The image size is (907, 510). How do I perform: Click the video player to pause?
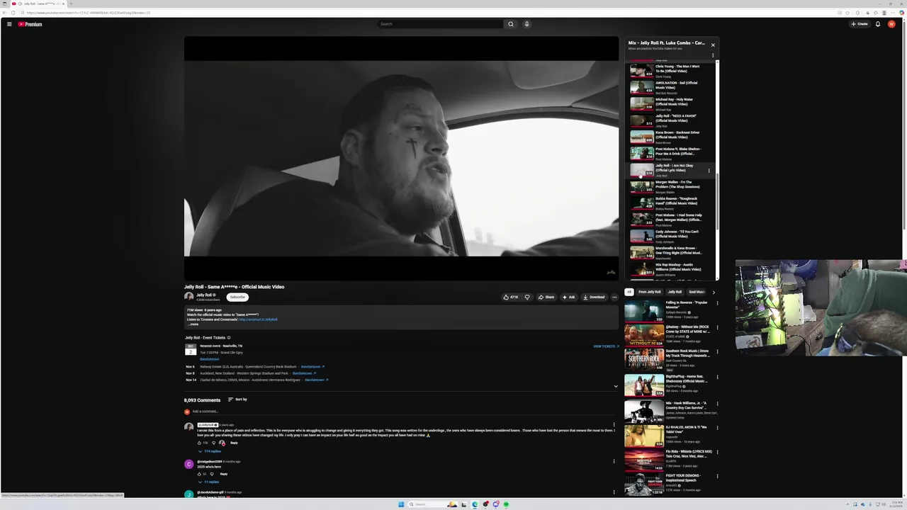[x=401, y=158]
